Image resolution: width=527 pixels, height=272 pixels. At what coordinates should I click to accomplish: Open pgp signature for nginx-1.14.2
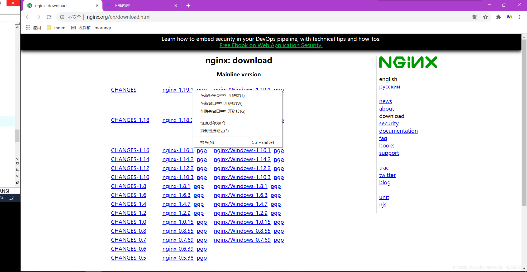point(202,160)
